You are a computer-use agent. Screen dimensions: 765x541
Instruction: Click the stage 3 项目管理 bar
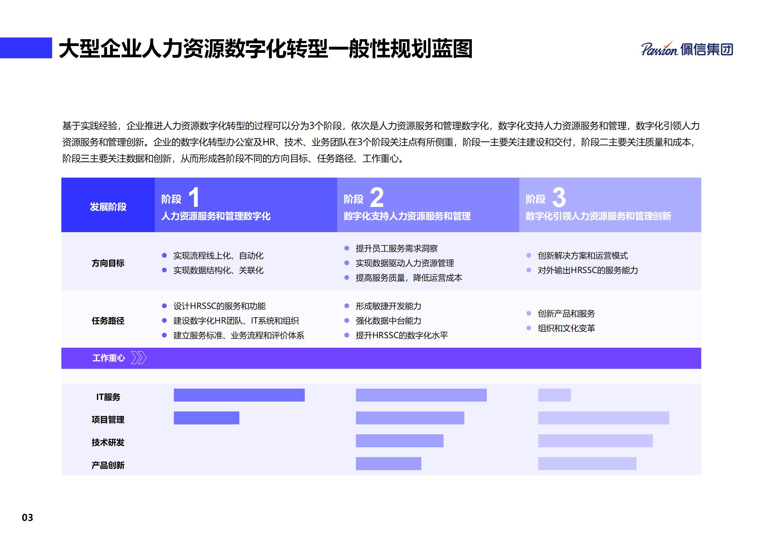click(603, 418)
